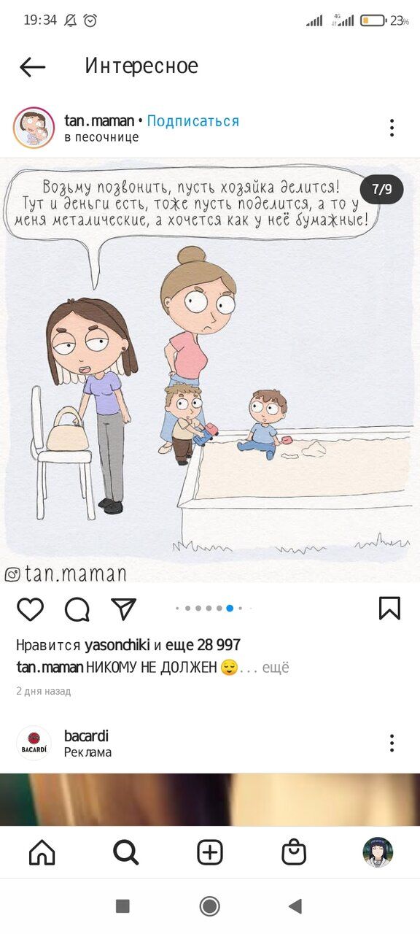The width and height of the screenshot is (420, 934).
Task: Create a new post with the plus icon
Action: 210,852
